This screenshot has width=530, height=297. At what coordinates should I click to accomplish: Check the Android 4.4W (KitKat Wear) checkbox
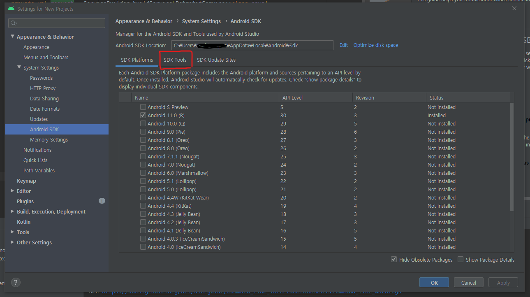(143, 197)
